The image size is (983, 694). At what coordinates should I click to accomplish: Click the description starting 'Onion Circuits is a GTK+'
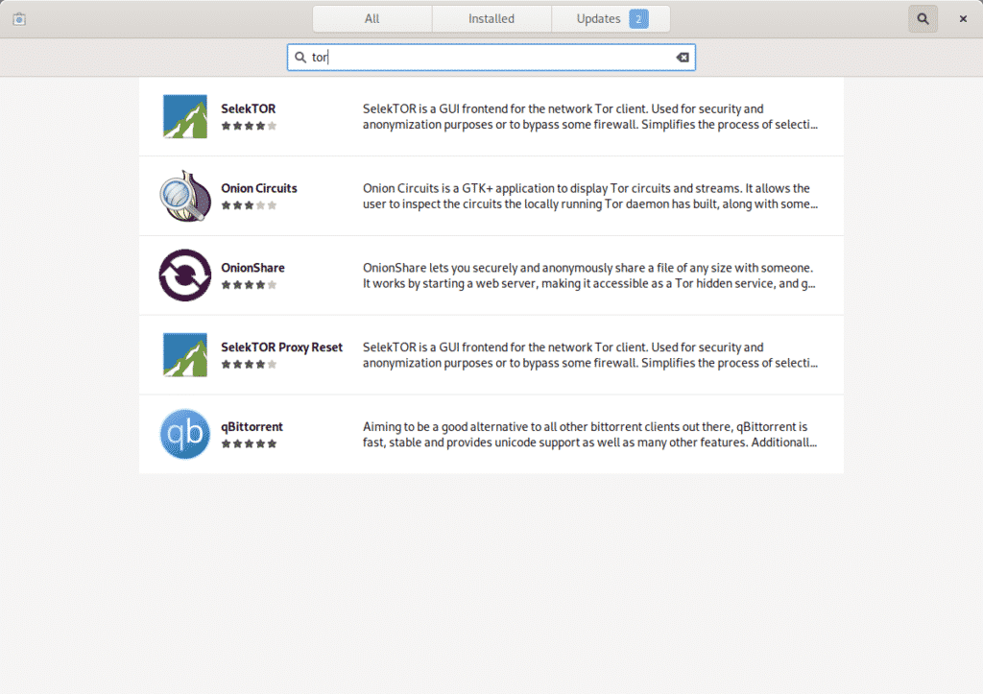(590, 196)
